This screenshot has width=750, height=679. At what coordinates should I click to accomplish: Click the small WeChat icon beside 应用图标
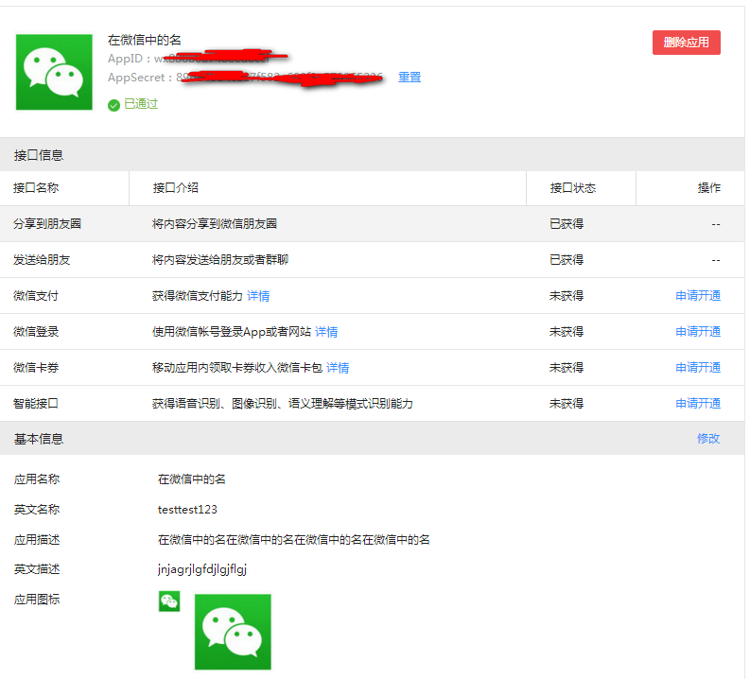coord(169,601)
